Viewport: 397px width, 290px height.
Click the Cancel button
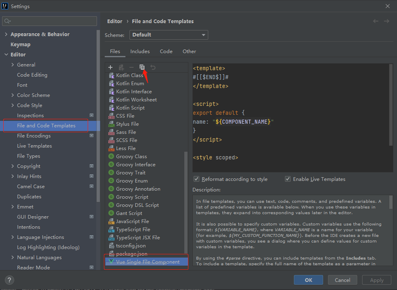(x=342, y=280)
